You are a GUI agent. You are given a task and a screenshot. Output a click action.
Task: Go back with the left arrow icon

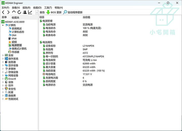[3, 12]
